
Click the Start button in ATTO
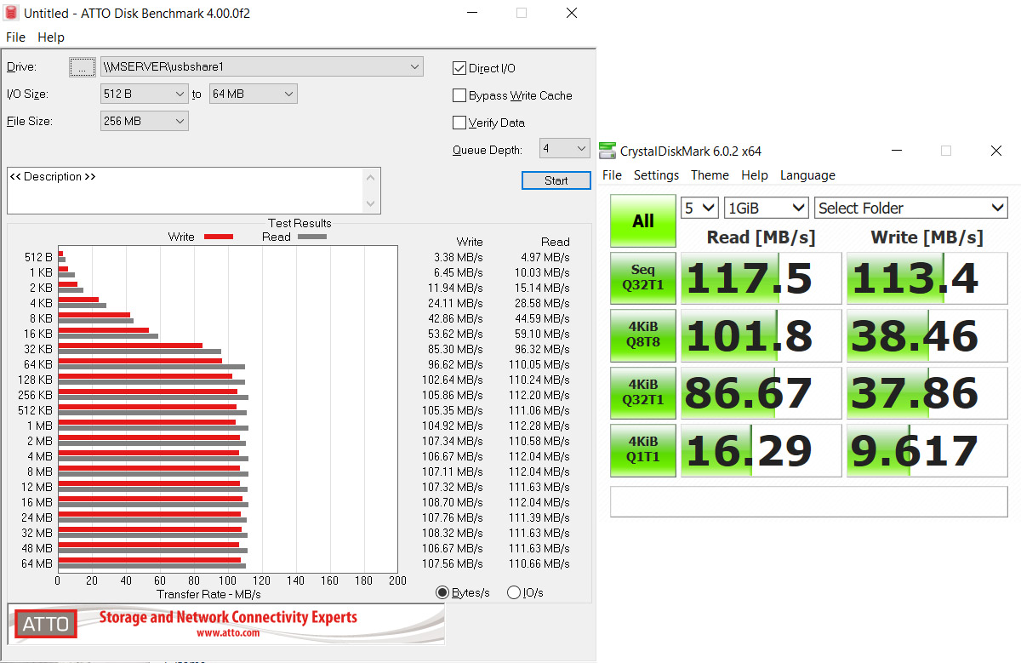tap(556, 180)
